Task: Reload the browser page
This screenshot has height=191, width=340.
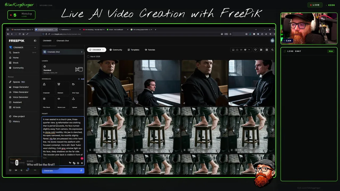Action: 20,34
